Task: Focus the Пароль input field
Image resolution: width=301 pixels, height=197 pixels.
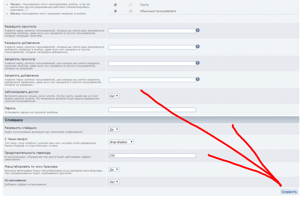Action: pos(152,110)
